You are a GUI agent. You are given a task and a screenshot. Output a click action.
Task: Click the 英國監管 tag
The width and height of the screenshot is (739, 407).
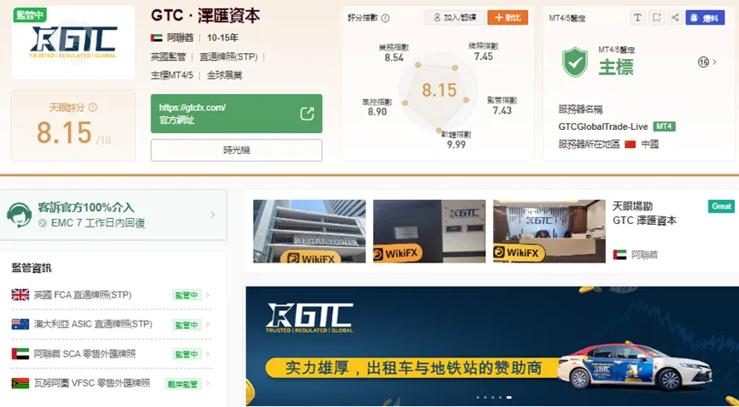click(168, 57)
